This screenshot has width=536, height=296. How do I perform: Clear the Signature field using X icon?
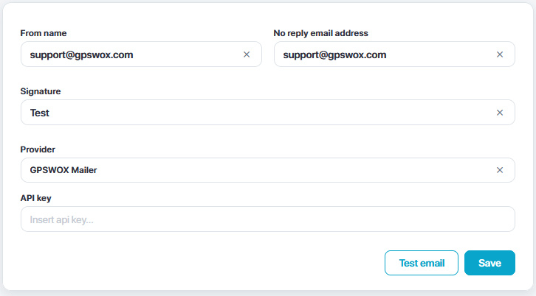(x=500, y=113)
